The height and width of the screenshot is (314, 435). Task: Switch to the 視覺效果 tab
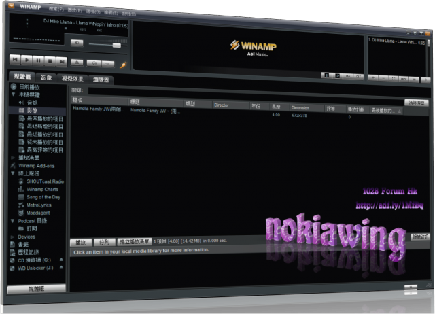click(x=73, y=79)
